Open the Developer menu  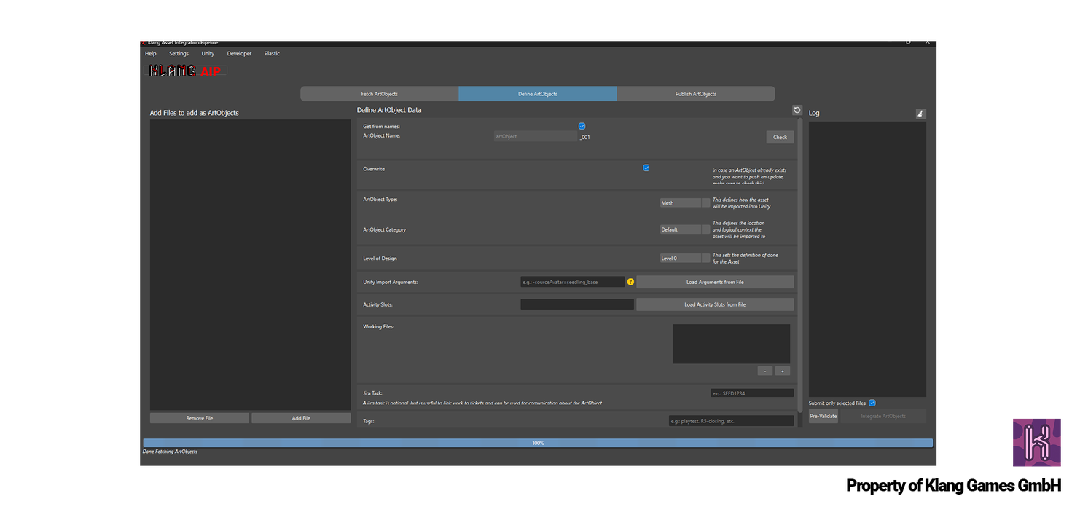pos(239,54)
